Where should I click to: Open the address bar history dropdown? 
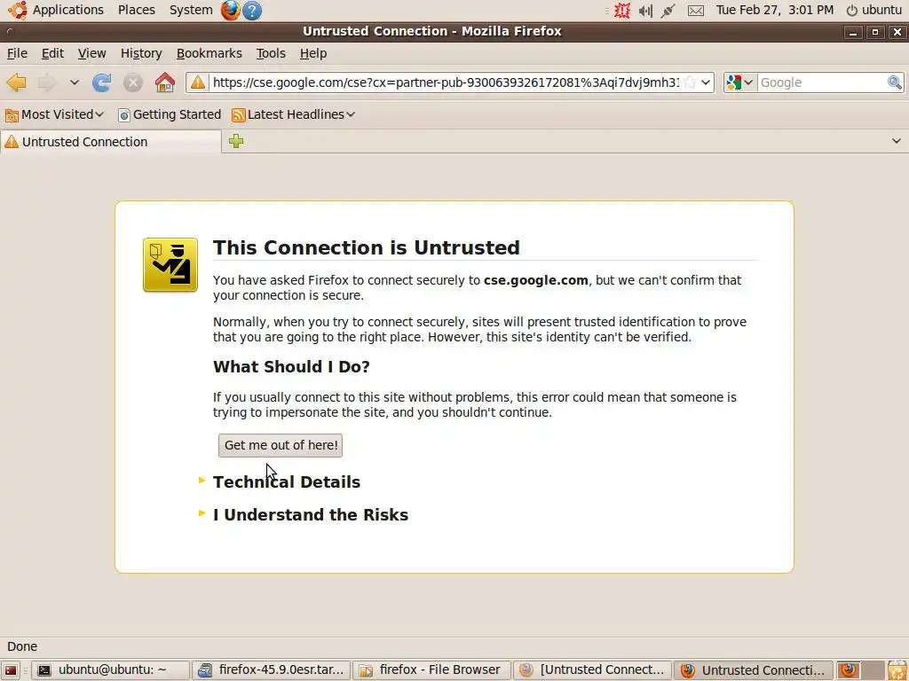click(x=706, y=82)
